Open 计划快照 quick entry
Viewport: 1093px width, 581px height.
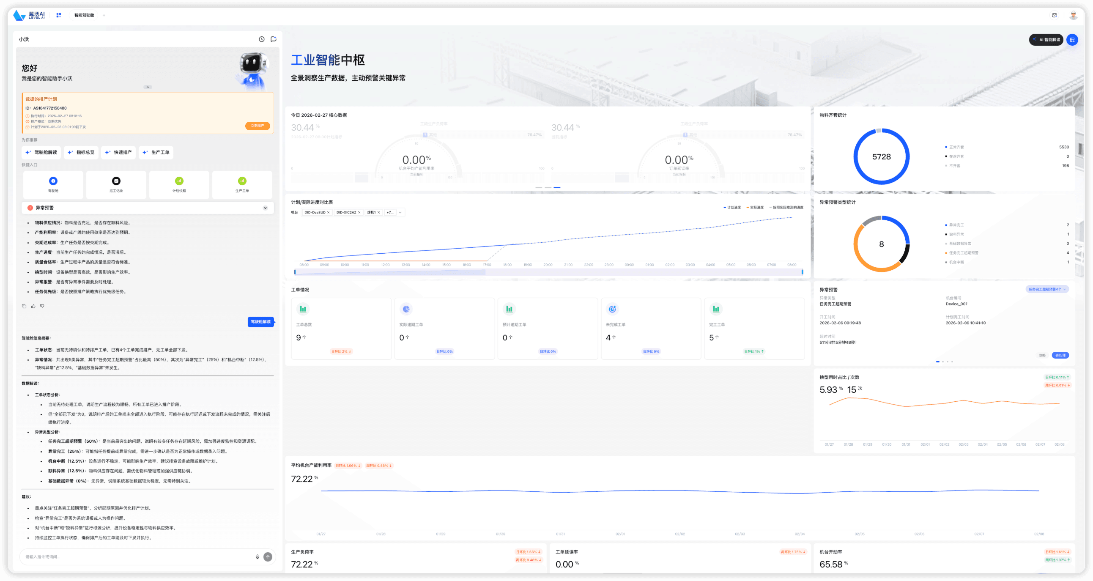[x=179, y=181]
